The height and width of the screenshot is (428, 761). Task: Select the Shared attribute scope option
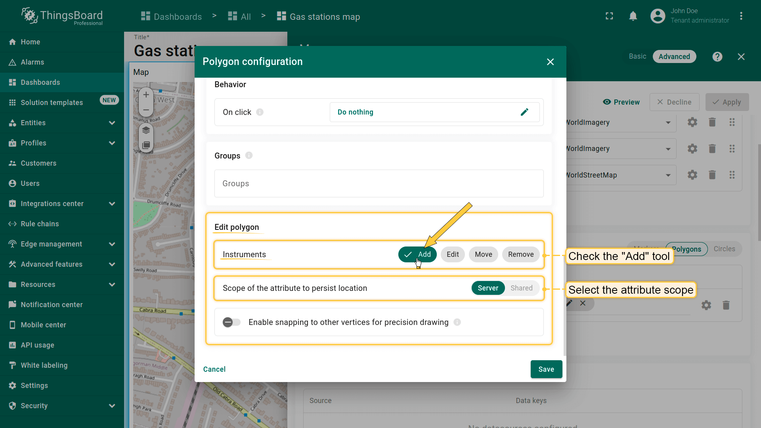(x=521, y=288)
